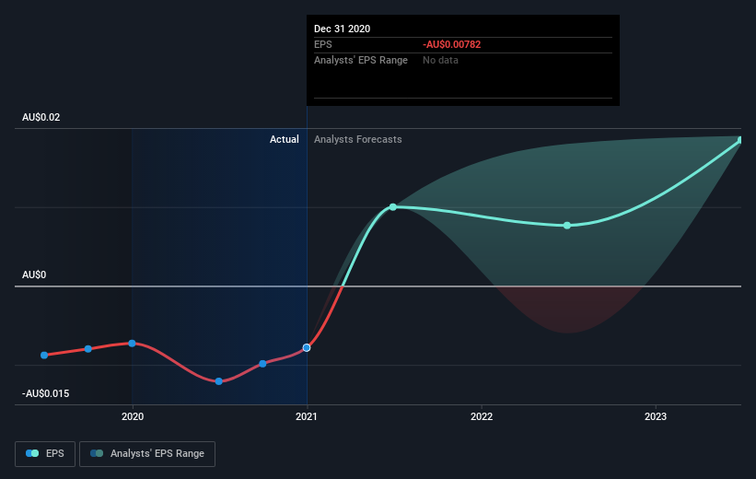Click the EPS color swatch in legend
756x479 pixels.
click(32, 453)
